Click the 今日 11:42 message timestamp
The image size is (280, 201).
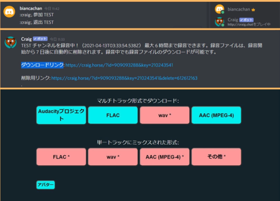point(52,8)
